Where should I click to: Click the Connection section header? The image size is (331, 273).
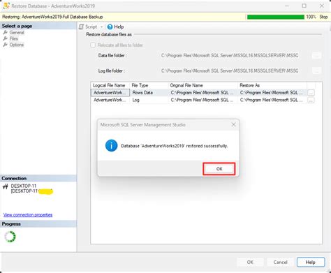point(38,178)
